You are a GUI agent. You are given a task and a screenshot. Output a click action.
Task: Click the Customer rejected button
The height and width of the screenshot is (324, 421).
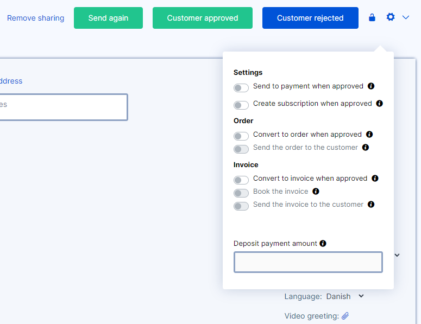[310, 18]
